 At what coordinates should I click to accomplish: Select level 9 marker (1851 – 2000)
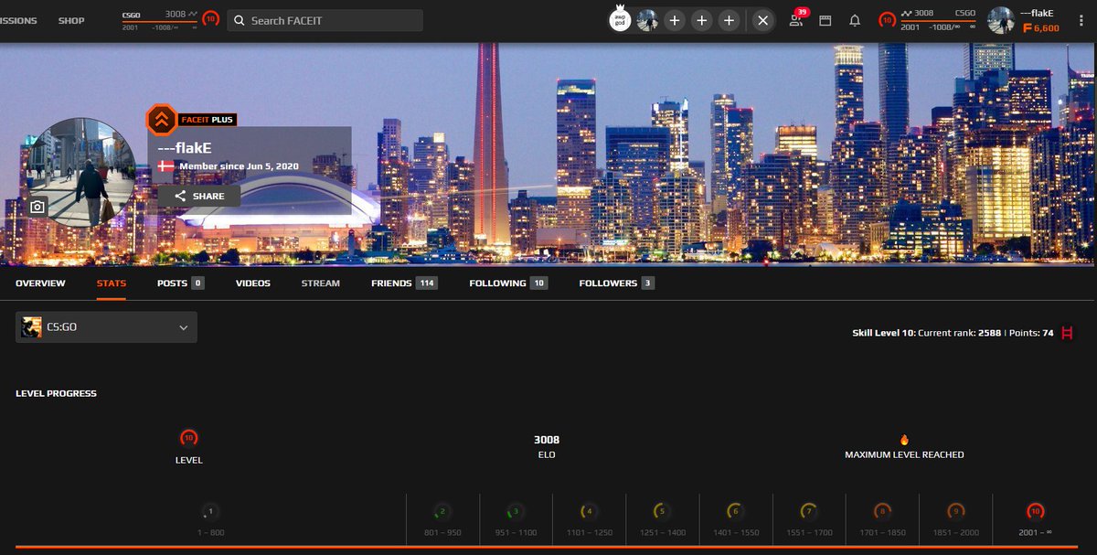pos(955,512)
